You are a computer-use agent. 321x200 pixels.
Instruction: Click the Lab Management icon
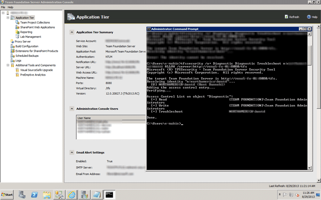pyautogui.click(x=17, y=37)
